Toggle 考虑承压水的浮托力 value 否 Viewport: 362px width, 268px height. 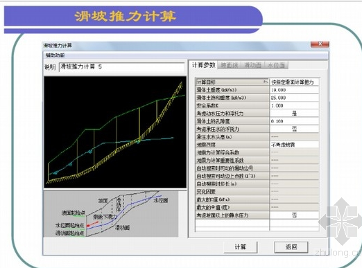click(294, 129)
